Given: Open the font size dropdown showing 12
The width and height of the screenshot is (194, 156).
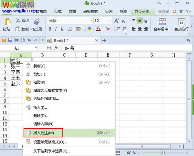Looking at the screenshot, I should [x=110, y=21].
